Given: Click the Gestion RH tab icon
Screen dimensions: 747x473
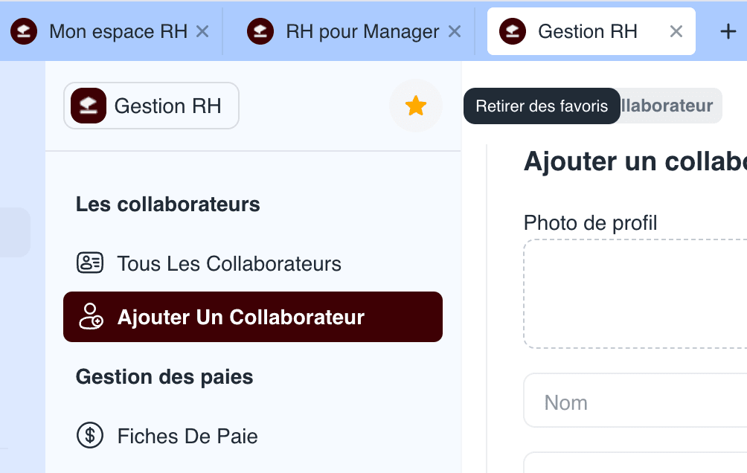Looking at the screenshot, I should click(x=513, y=31).
